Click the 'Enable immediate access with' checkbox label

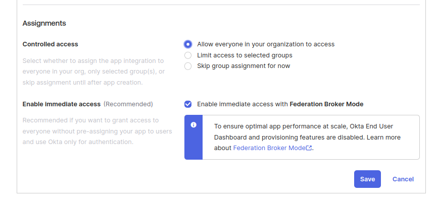pos(280,104)
